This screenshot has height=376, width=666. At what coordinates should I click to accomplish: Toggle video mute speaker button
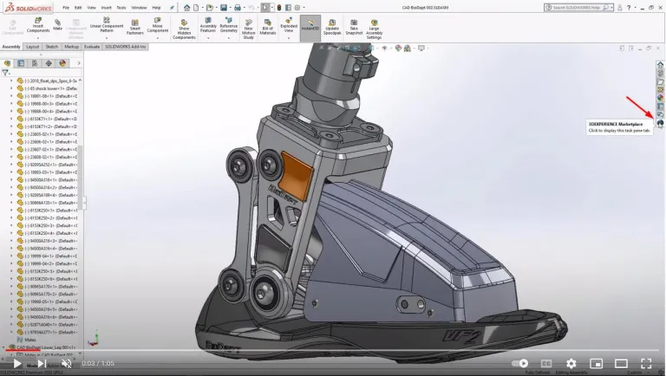[x=66, y=364]
